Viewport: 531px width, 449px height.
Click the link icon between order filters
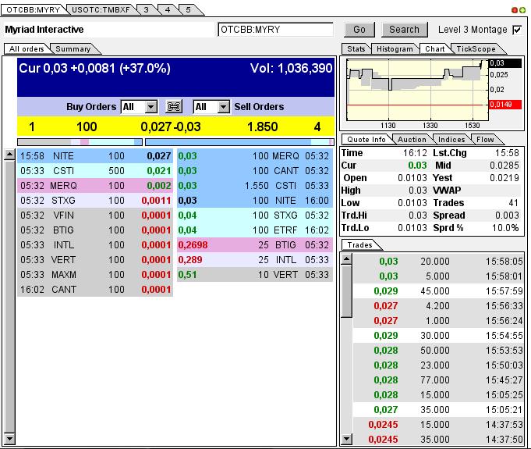point(174,107)
